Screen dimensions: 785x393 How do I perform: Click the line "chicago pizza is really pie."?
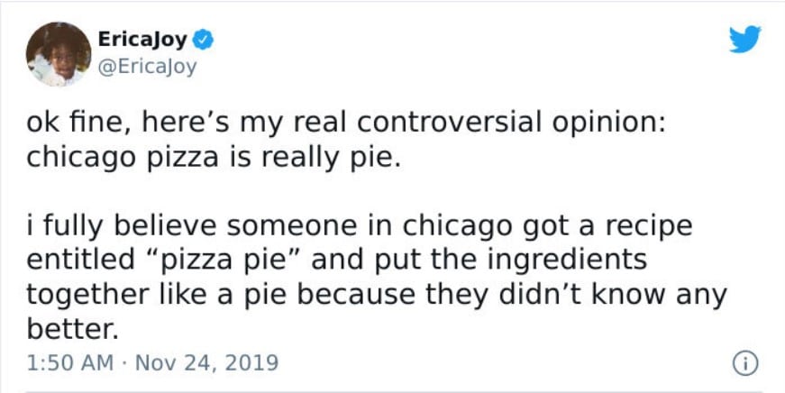coord(215,159)
